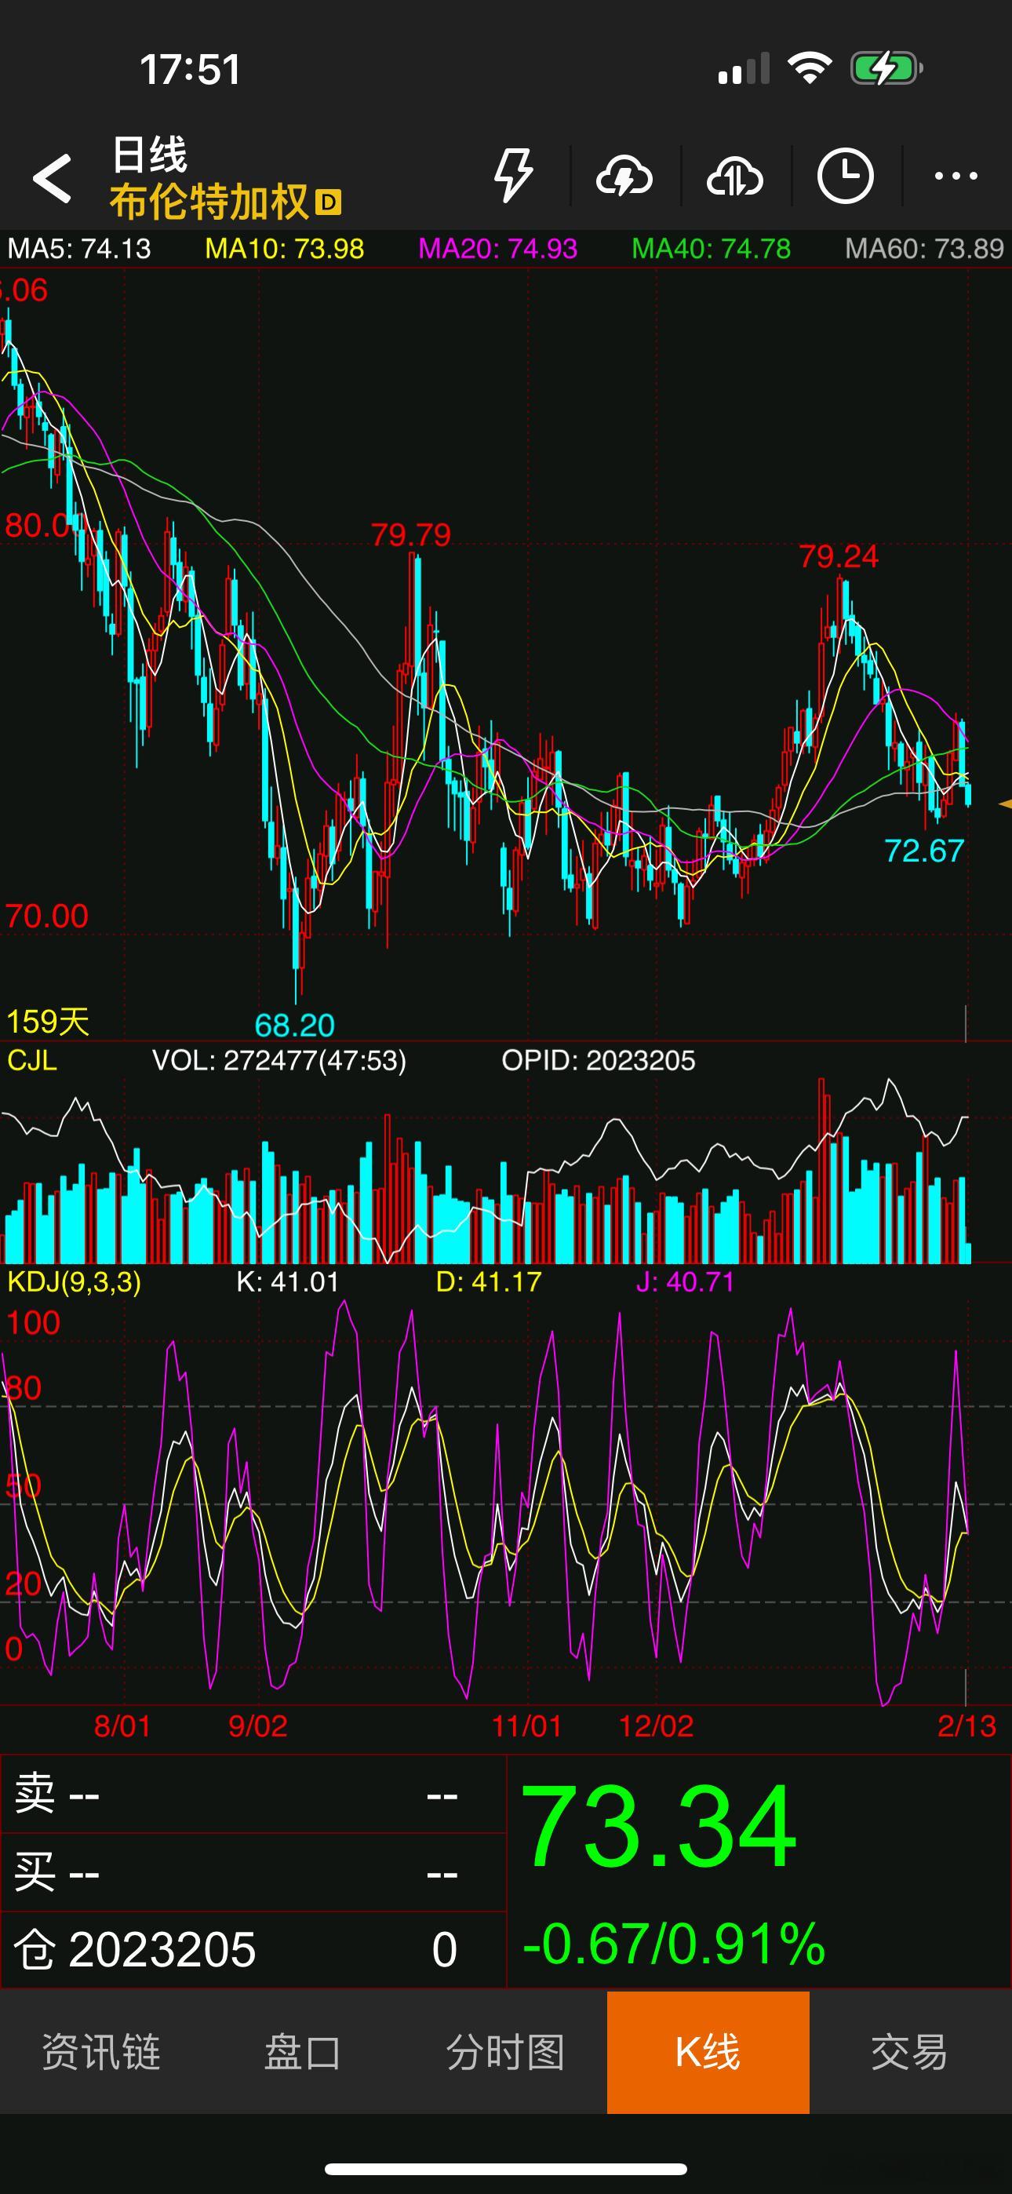Tap the OPID: 2023205 value
1012x2194 pixels.
click(x=598, y=1060)
